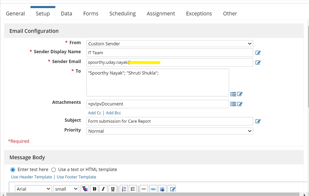This screenshot has width=309, height=196.
Task: Open expression editor for Subject field
Action: (x=258, y=121)
